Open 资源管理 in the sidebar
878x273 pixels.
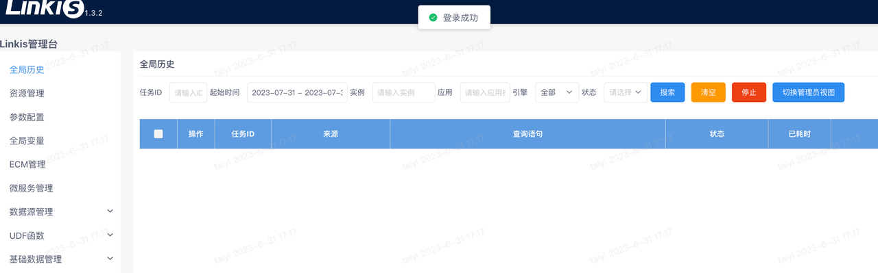(27, 93)
